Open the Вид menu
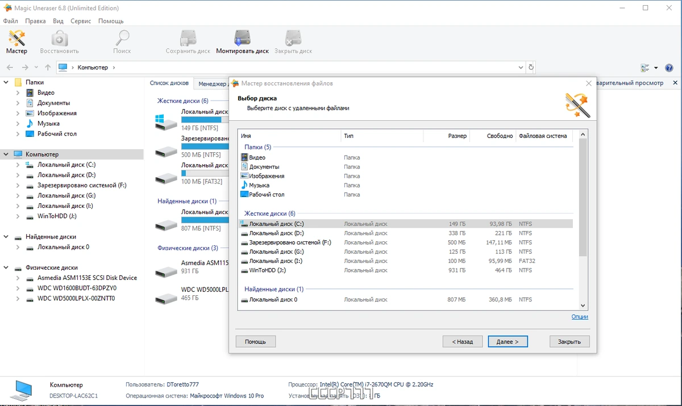The image size is (682, 406). click(58, 21)
